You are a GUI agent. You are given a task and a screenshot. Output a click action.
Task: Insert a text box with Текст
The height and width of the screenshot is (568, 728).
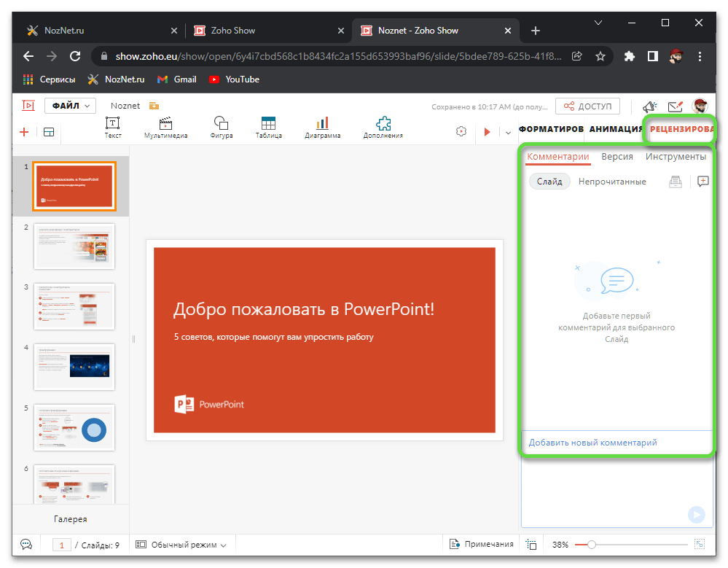[113, 128]
